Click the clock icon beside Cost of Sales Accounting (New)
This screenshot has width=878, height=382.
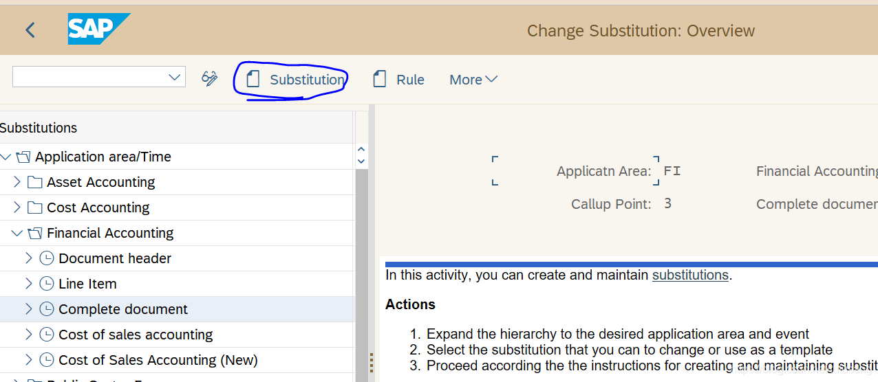point(46,360)
